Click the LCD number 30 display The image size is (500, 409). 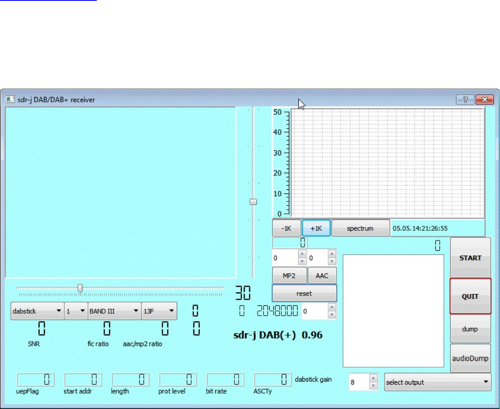(x=243, y=293)
